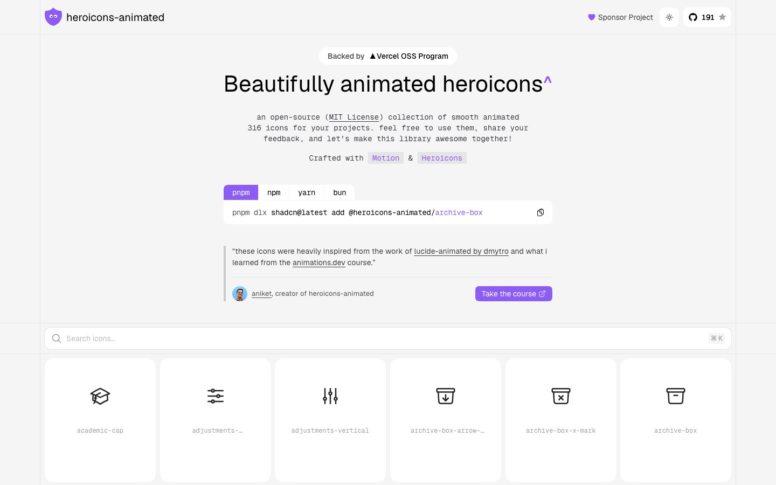
Task: Click the Vercel OSS Program badge
Action: point(388,56)
